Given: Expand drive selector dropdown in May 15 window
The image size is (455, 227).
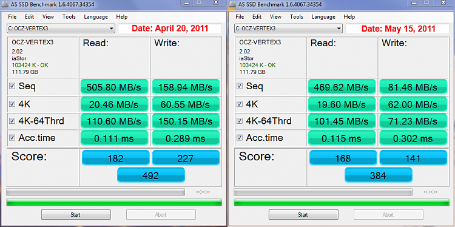Looking at the screenshot, I should coord(288,29).
